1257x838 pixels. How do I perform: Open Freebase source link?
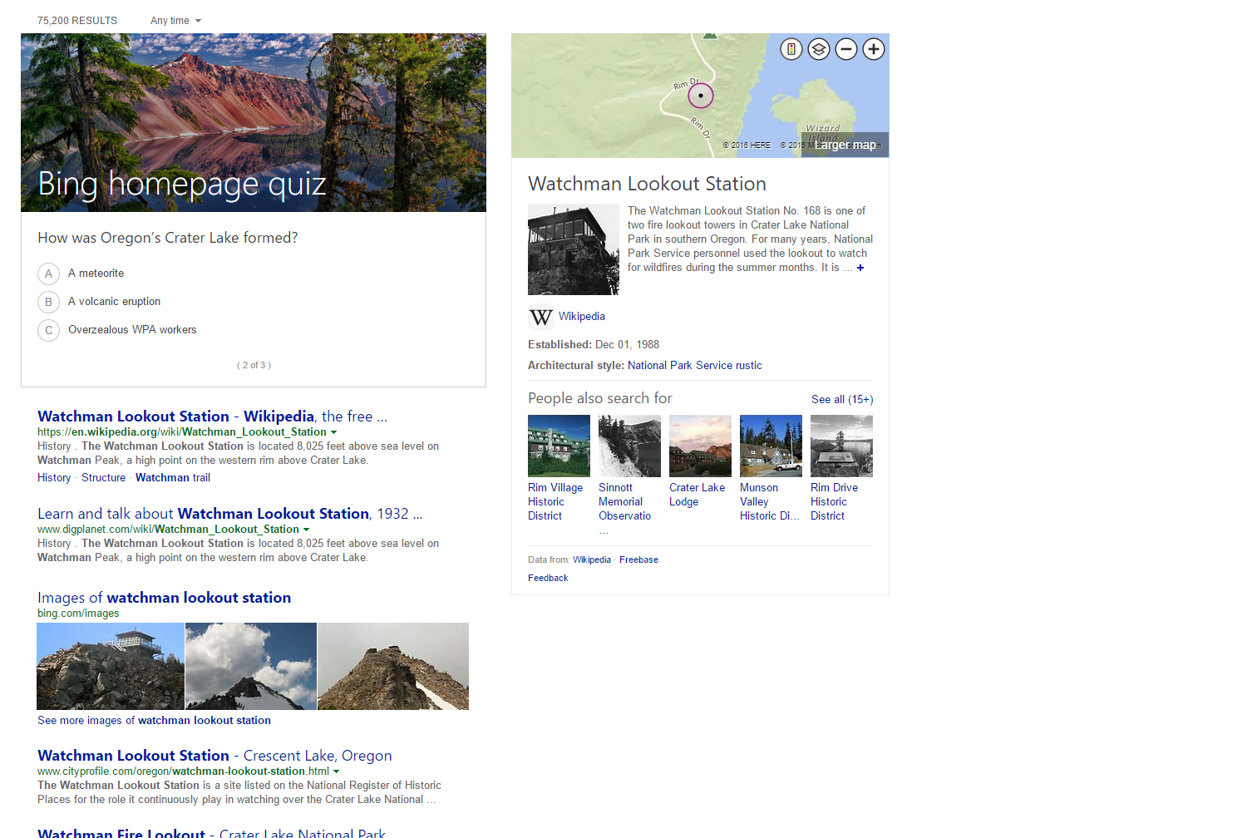[x=638, y=560]
